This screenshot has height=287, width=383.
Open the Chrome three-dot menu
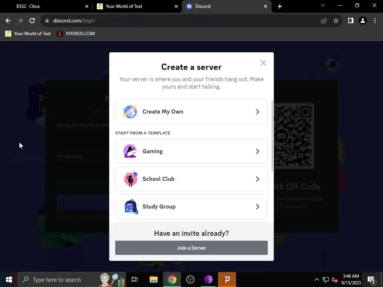click(x=375, y=21)
